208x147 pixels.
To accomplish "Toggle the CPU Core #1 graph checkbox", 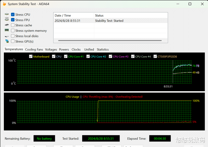I will point(66,56).
